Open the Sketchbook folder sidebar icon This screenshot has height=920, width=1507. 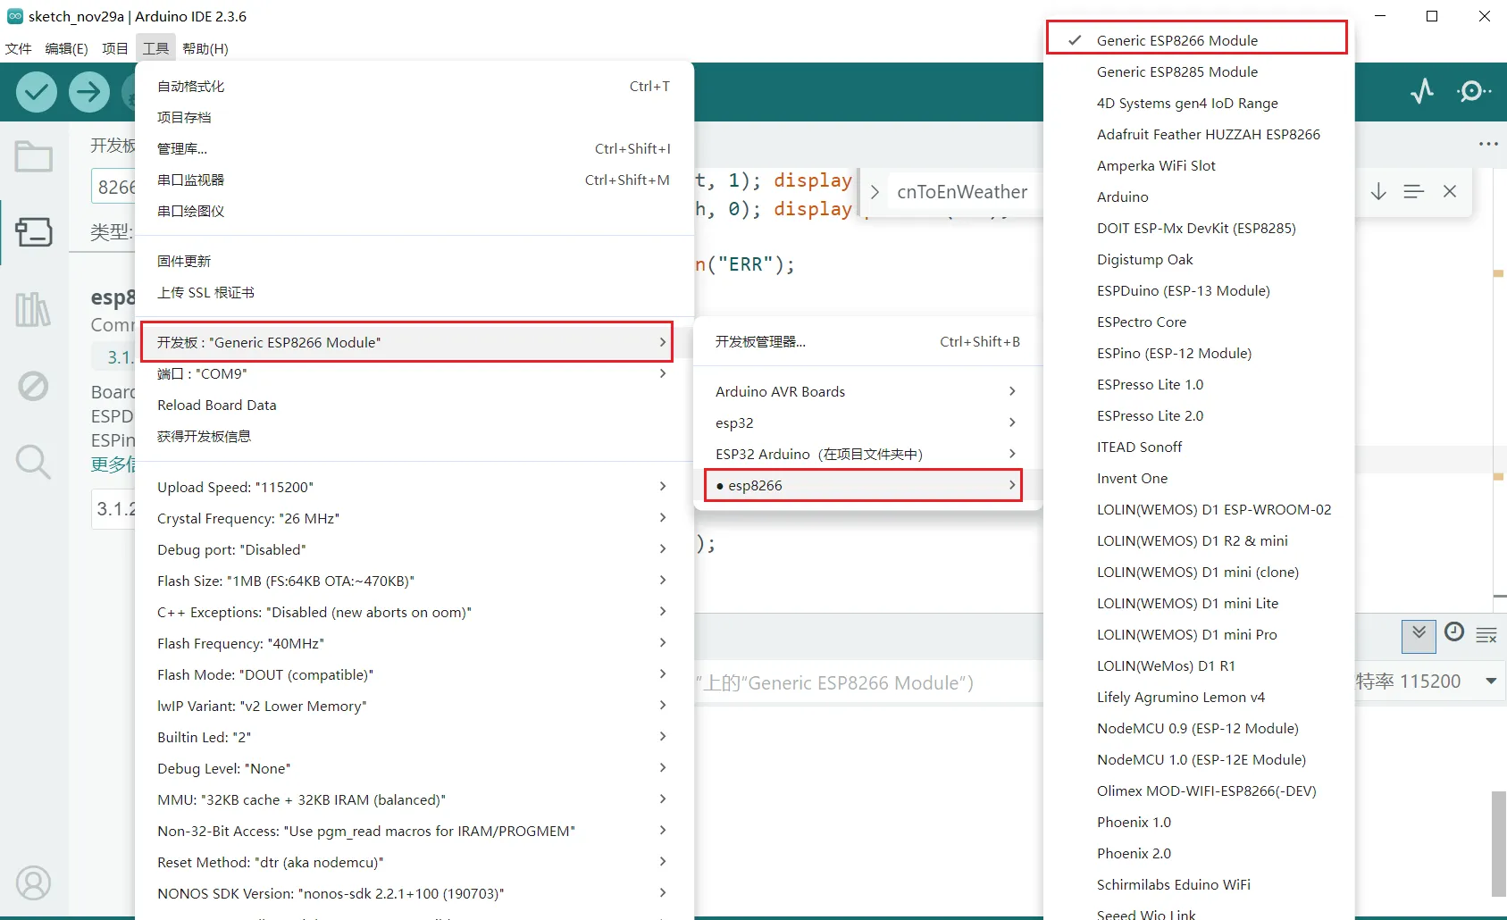34,156
